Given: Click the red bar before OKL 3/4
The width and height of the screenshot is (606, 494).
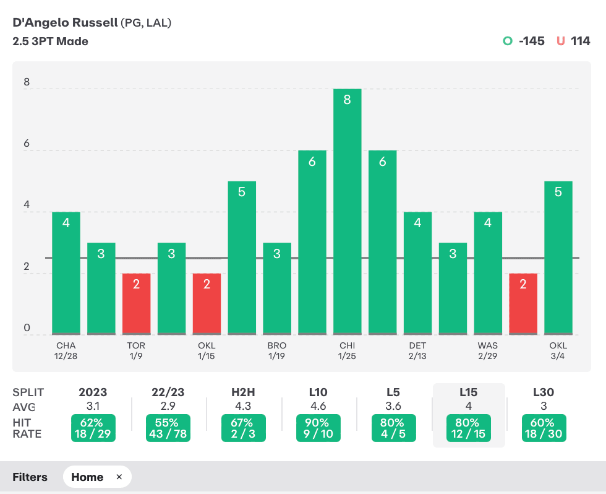Looking at the screenshot, I should (523, 304).
